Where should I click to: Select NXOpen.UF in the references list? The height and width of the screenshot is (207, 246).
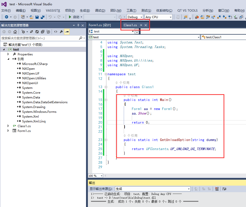tap(31, 74)
